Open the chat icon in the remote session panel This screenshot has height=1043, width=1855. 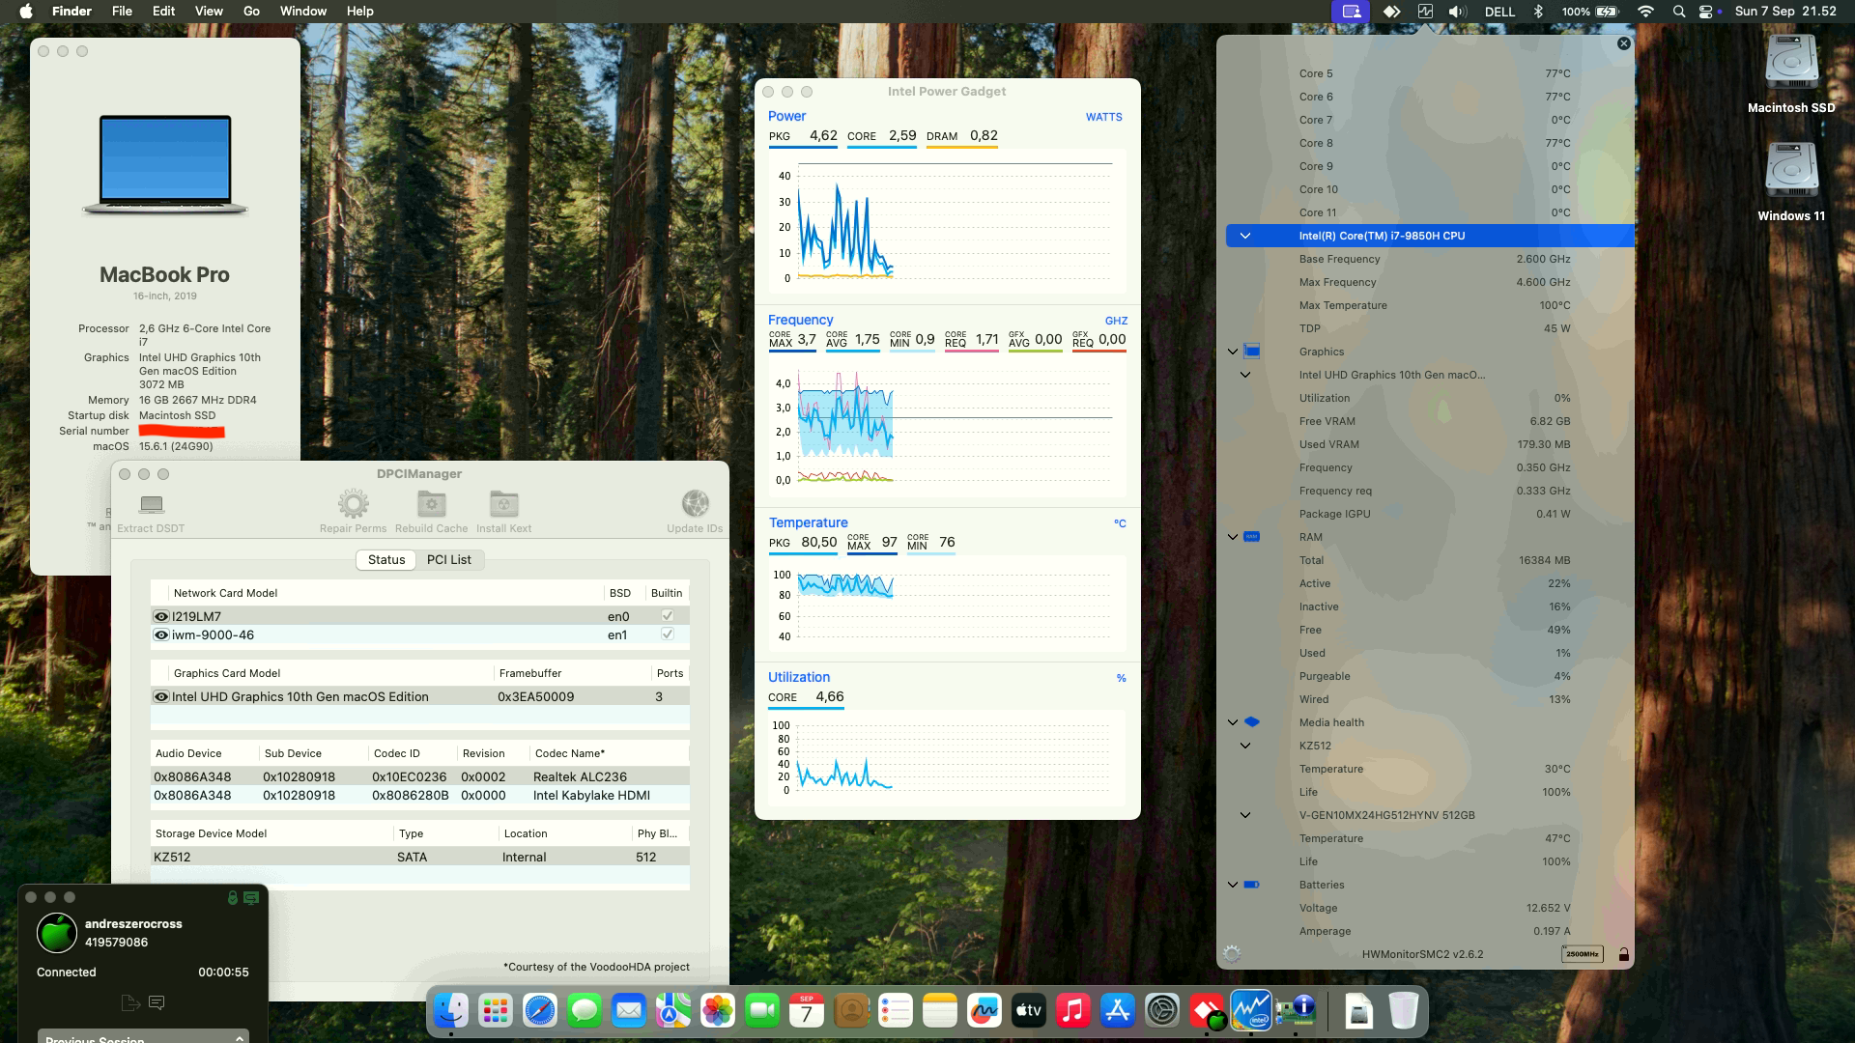[x=157, y=1003]
